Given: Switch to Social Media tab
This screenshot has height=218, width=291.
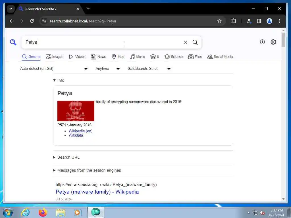Looking at the screenshot, I should (220, 57).
